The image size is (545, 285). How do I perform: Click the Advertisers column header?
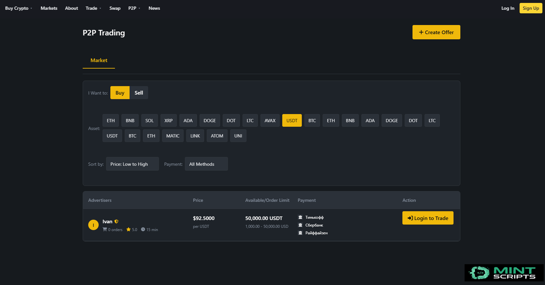tap(100, 200)
